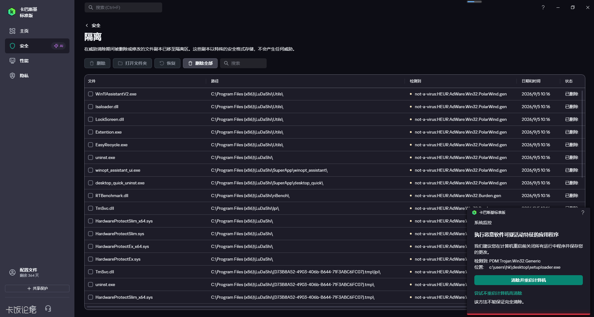Check the Win11AssistantV2.exe checkbox

[91, 94]
